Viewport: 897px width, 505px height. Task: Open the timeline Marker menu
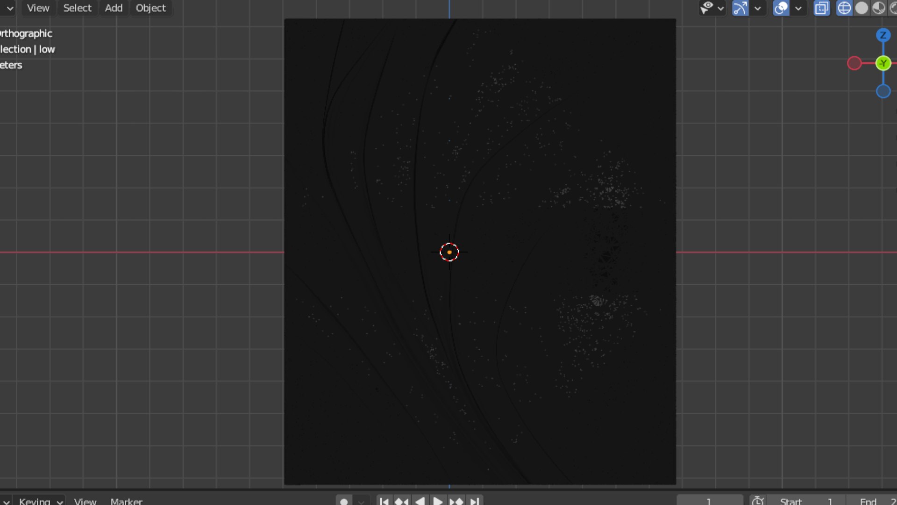(x=126, y=501)
